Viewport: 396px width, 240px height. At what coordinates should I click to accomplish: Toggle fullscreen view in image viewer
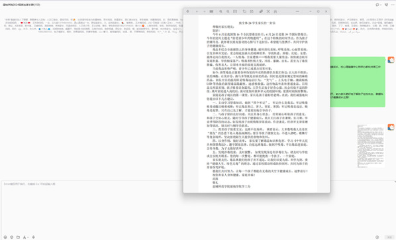268,11
